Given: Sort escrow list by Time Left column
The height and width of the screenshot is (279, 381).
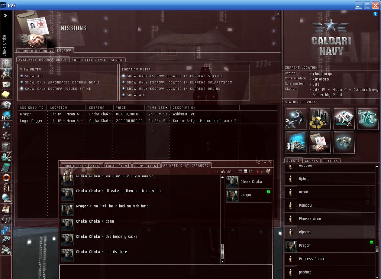Looking at the screenshot, I should 158,108.
